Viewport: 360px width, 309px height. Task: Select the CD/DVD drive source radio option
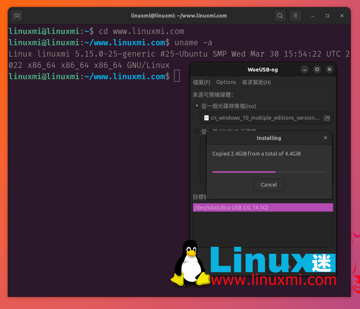click(197, 131)
